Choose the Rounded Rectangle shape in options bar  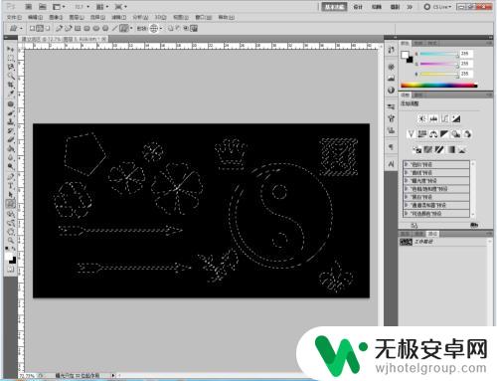pos(86,29)
